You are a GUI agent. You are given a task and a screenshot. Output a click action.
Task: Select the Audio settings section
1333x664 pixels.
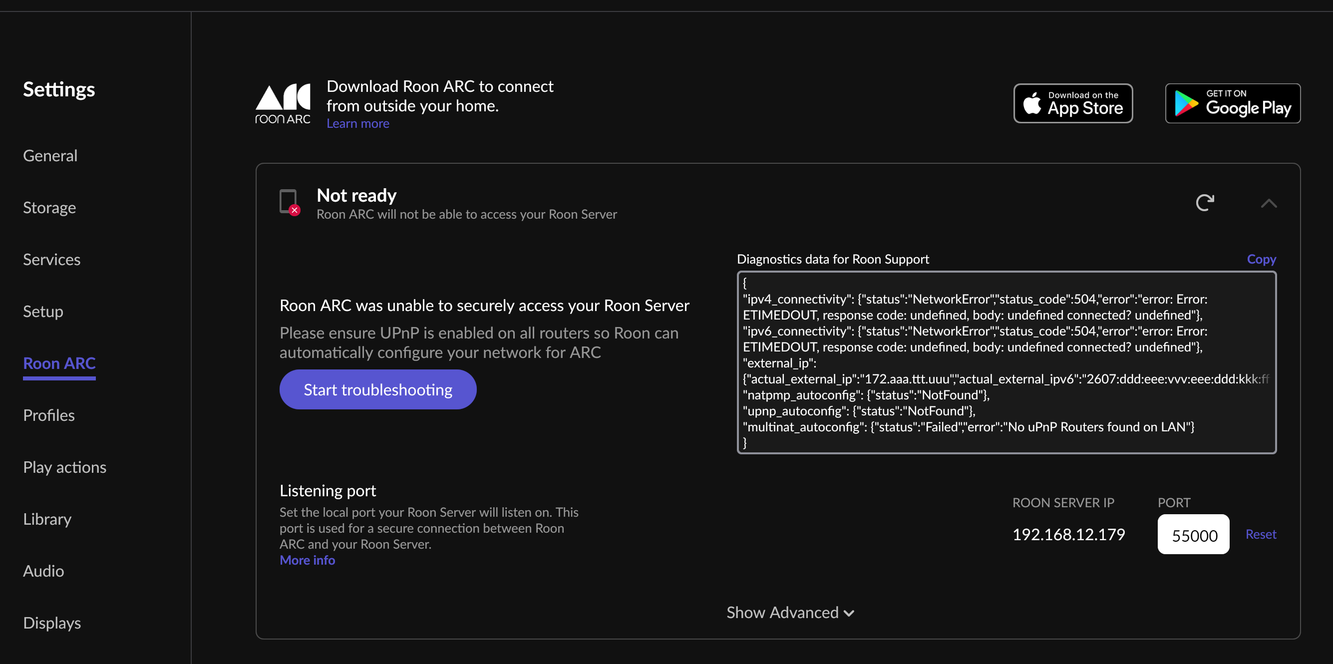point(43,571)
